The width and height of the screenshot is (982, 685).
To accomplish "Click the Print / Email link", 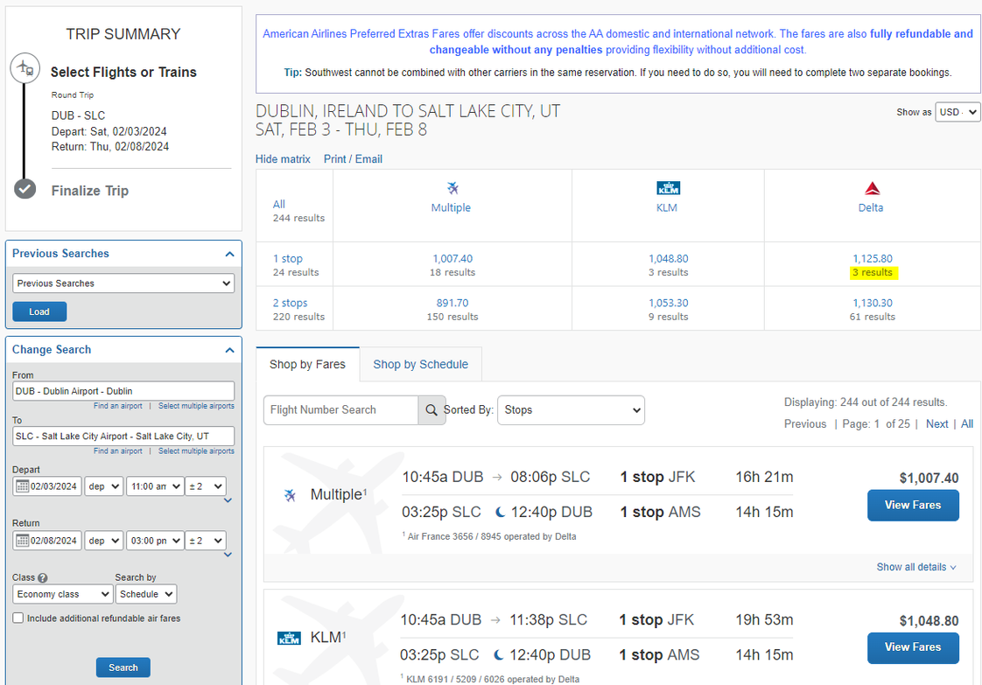I will (x=354, y=159).
